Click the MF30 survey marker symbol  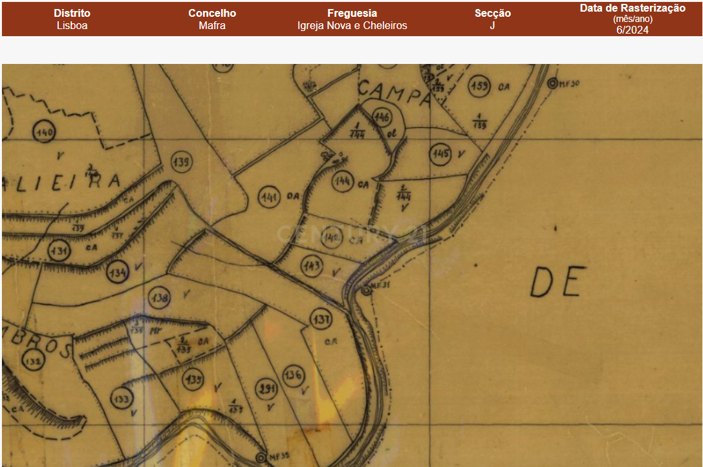point(552,83)
